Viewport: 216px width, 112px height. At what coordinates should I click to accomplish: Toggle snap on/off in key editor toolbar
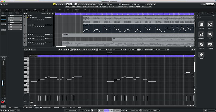point(97,50)
